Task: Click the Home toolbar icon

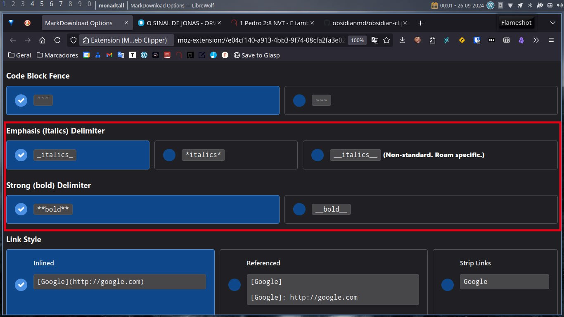Action: coord(42,40)
